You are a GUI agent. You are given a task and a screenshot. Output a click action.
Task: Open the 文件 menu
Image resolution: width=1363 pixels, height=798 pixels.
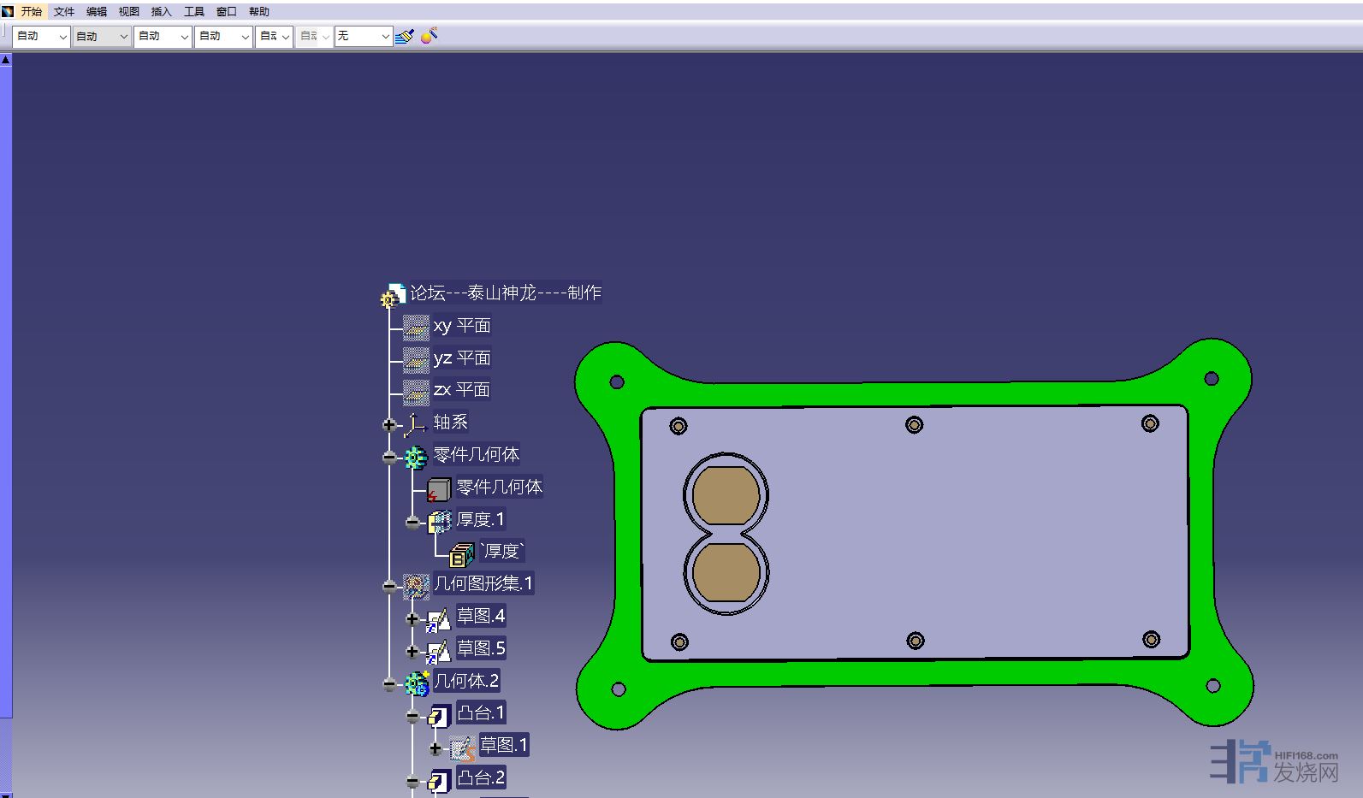tap(64, 12)
